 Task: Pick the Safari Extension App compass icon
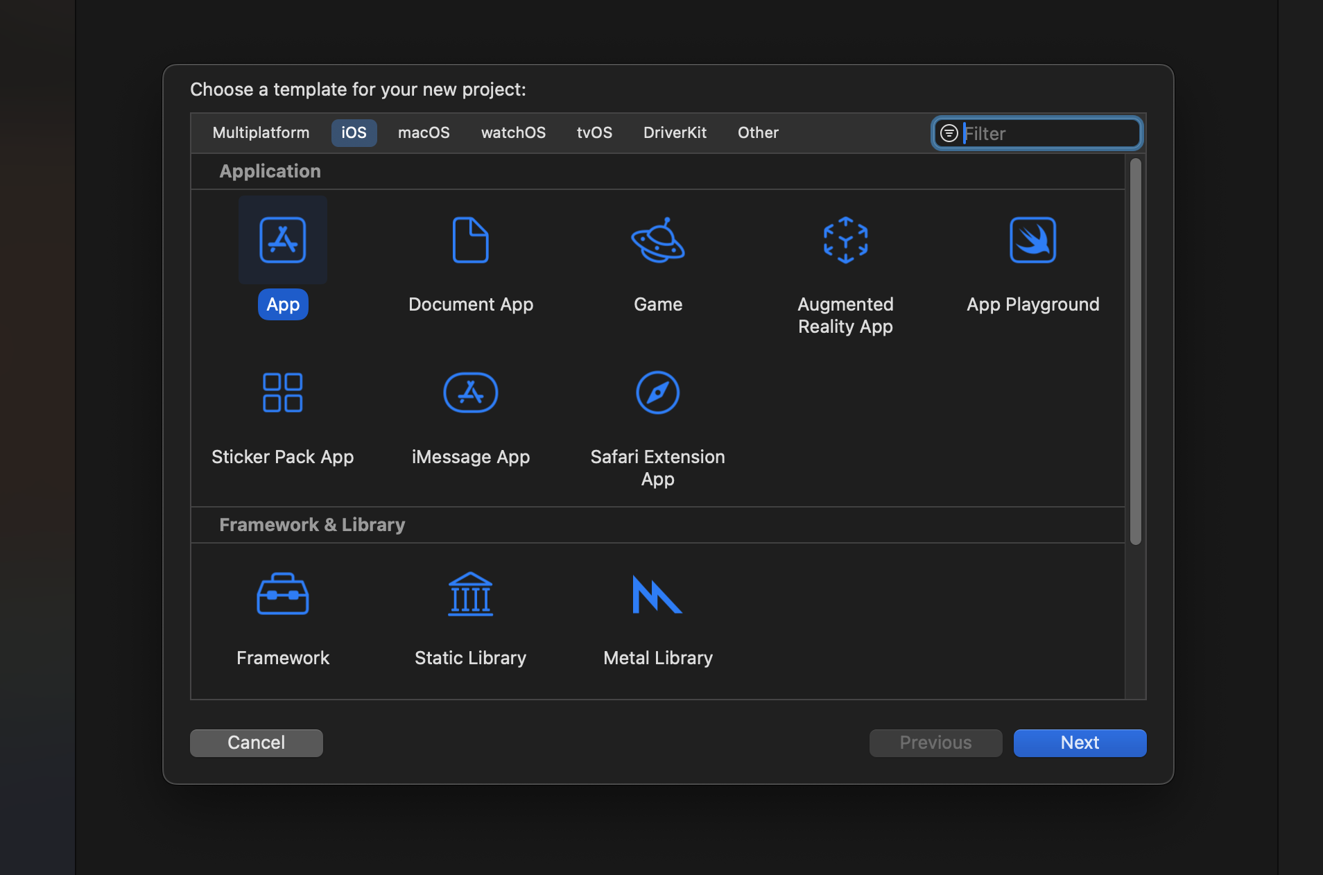click(x=658, y=392)
